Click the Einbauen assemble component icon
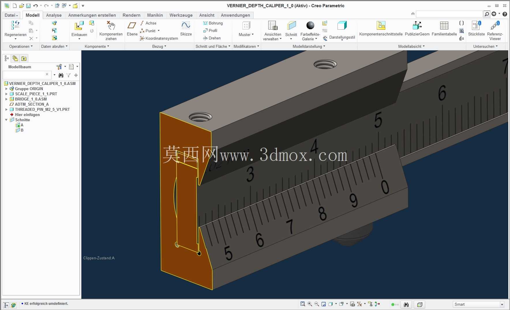The height and width of the screenshot is (310, 510). (79, 26)
